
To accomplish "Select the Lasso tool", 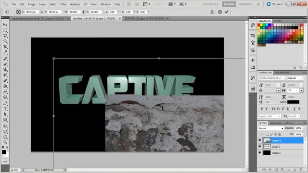I will click(x=5, y=36).
